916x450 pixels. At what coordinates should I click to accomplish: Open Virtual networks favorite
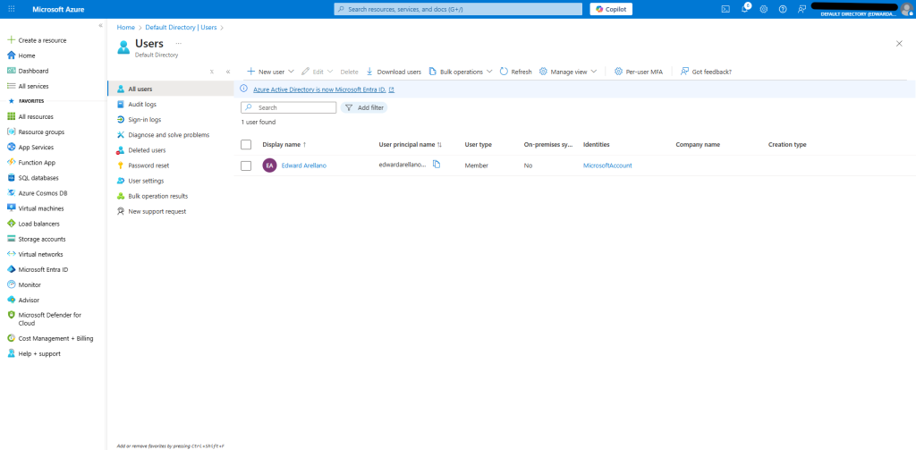[35, 254]
